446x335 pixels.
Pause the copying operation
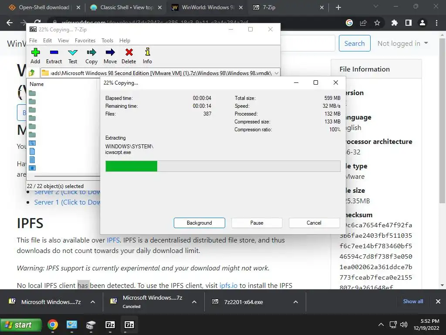(x=257, y=223)
